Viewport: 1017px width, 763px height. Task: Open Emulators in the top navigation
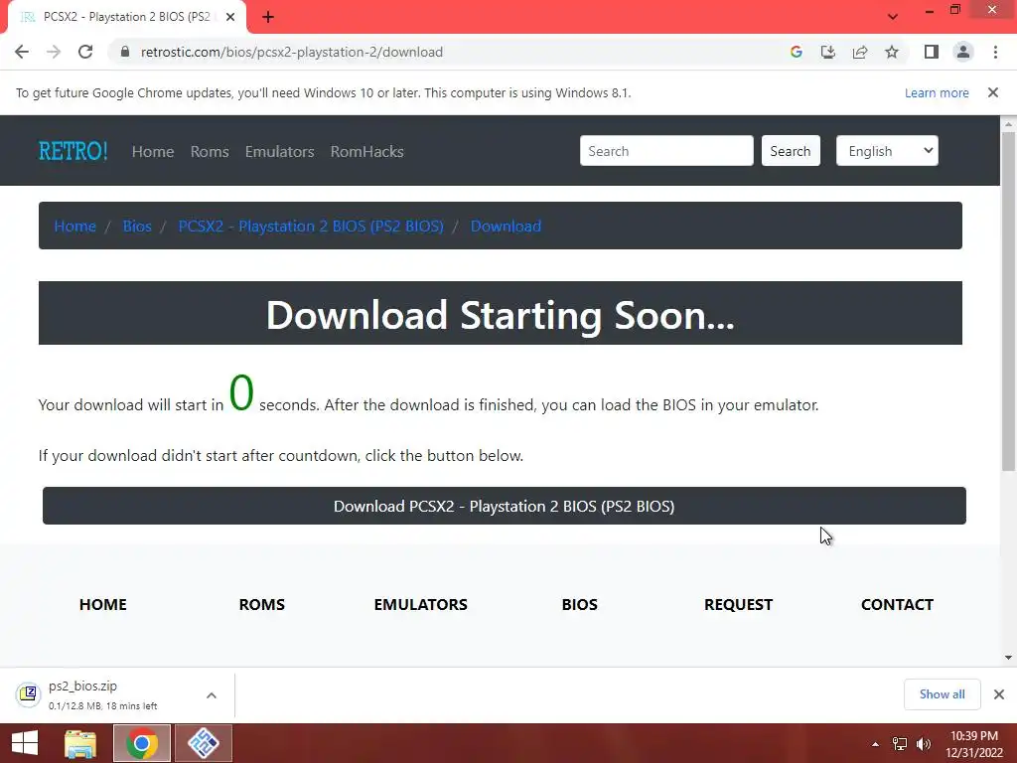coord(279,151)
